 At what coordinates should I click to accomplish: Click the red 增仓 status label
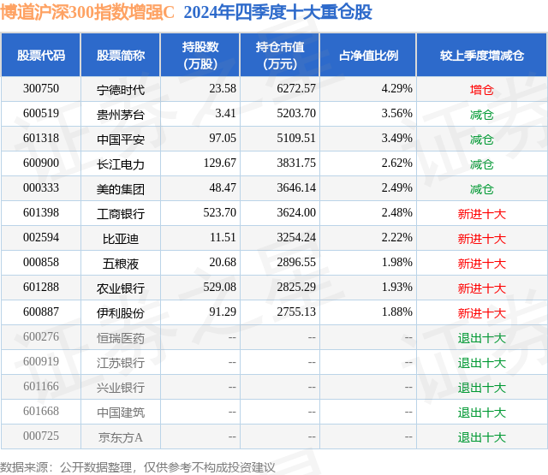(x=481, y=90)
